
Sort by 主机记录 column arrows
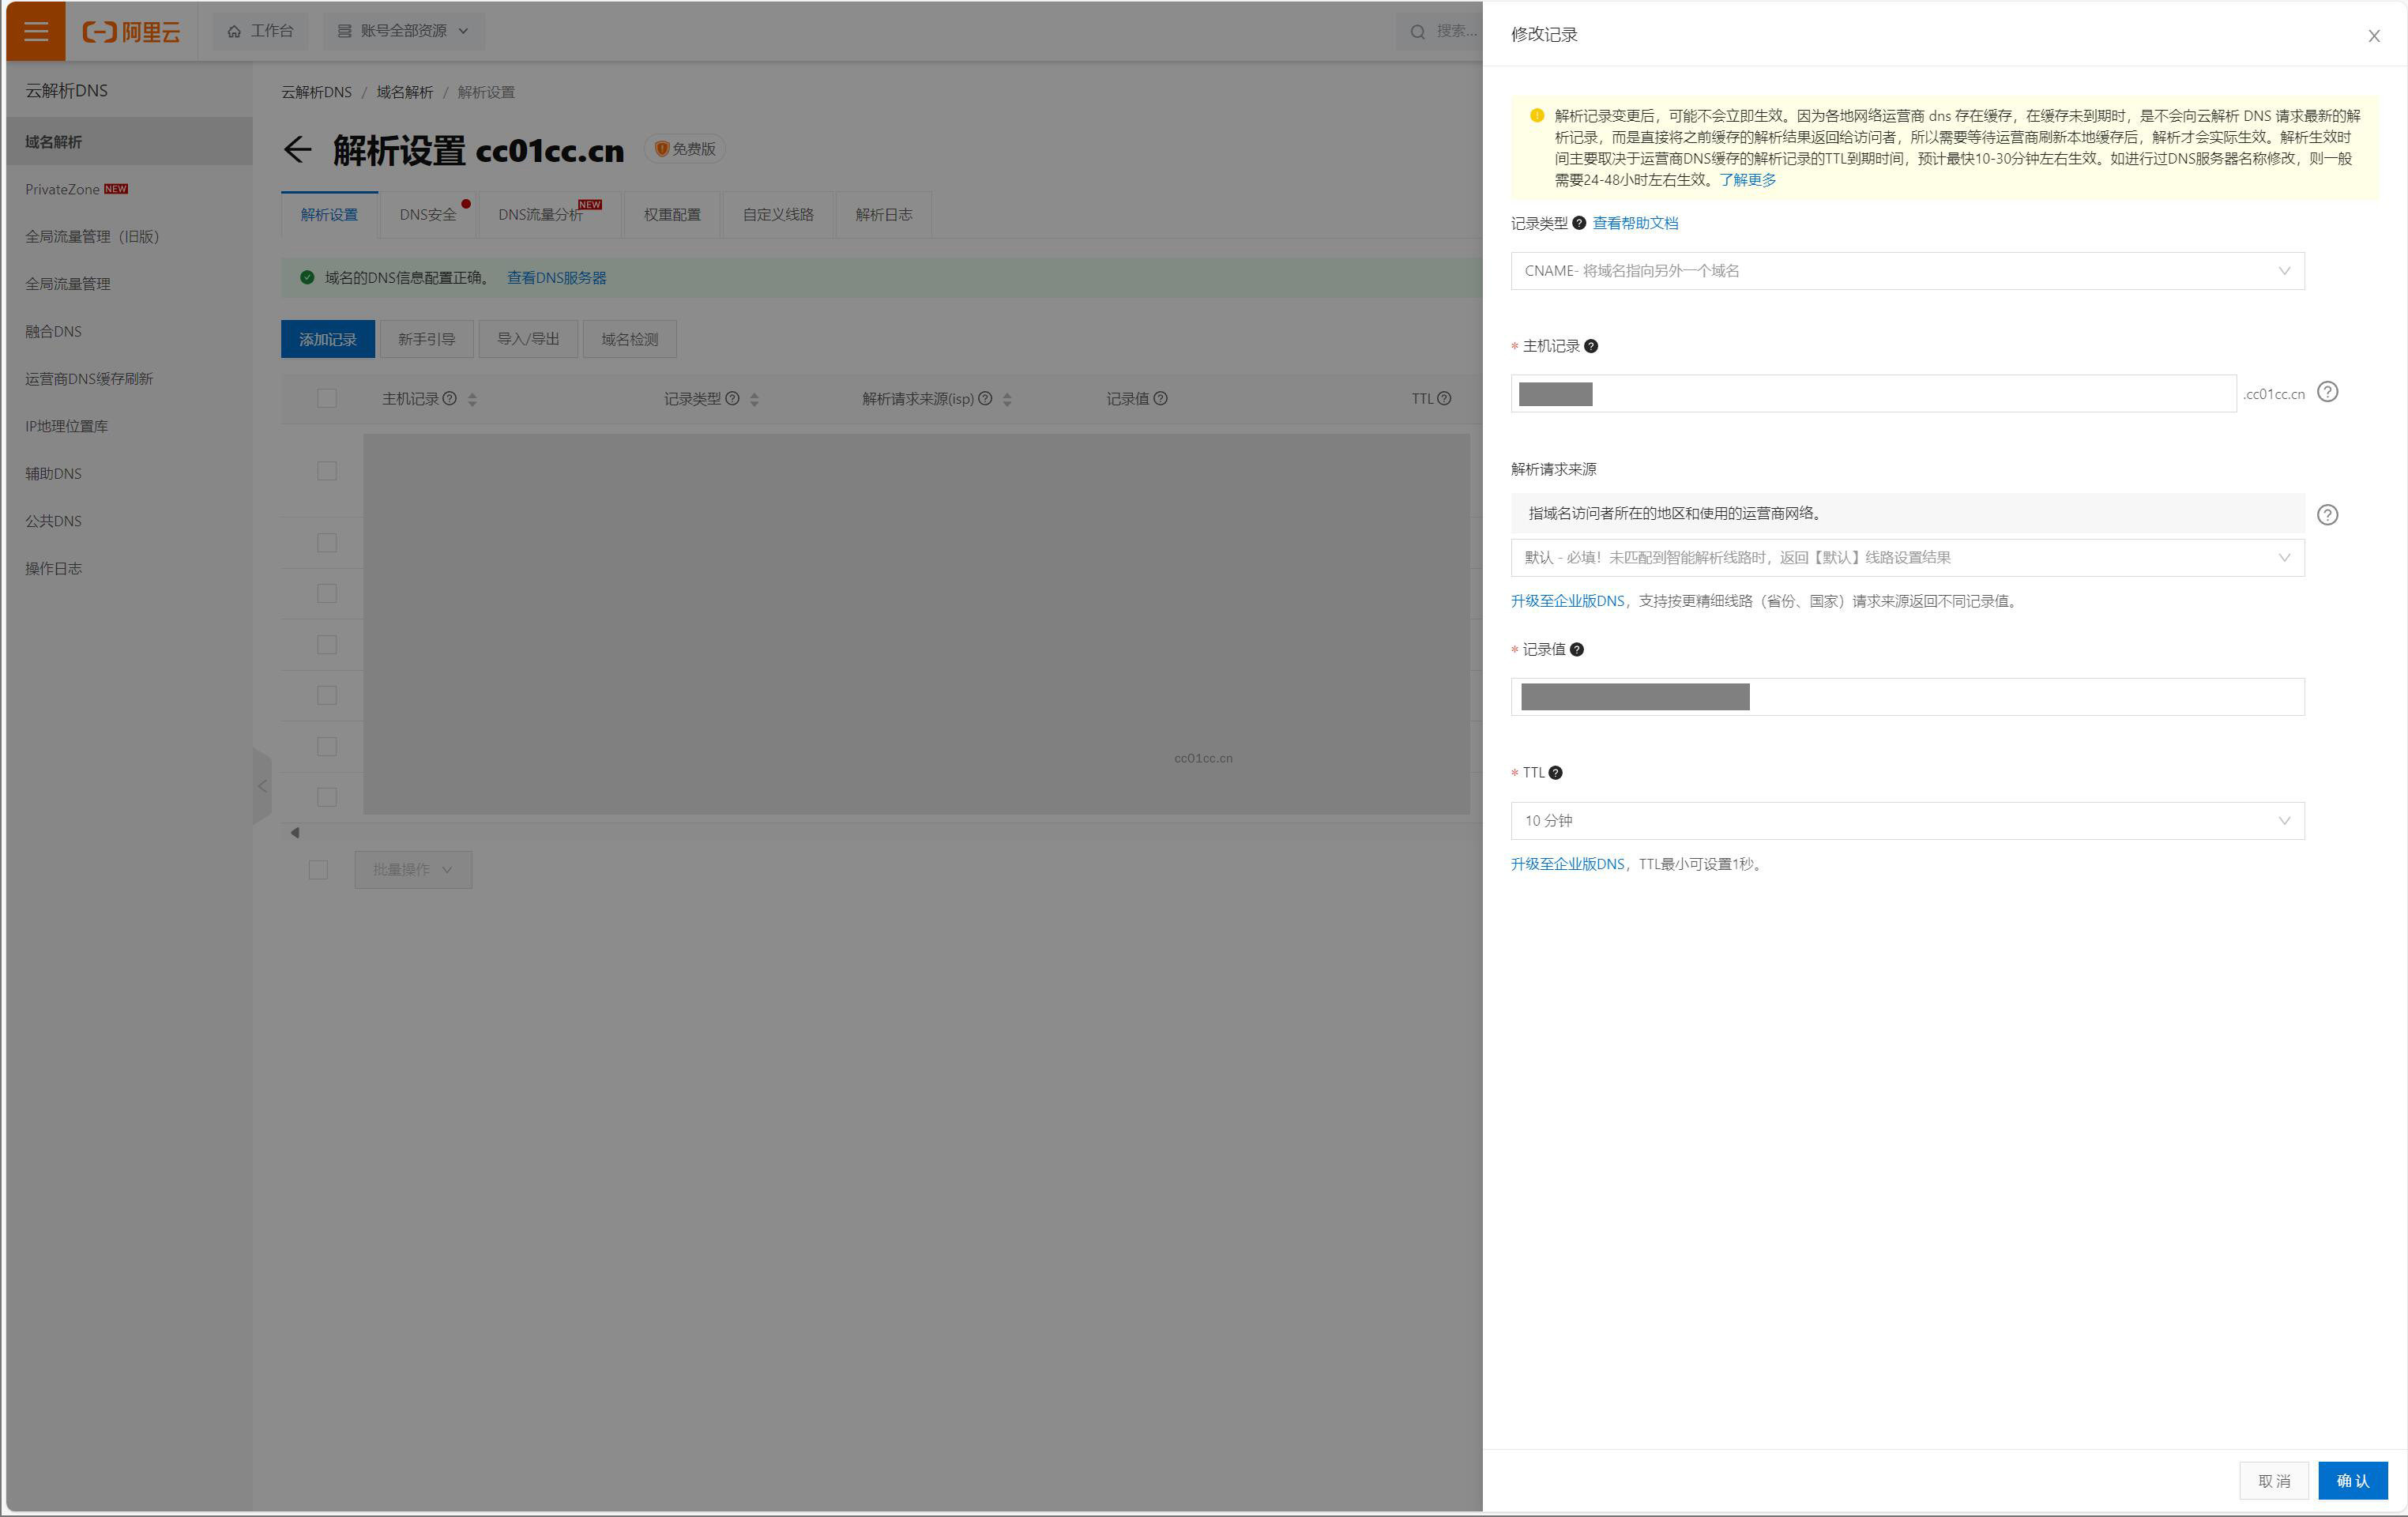coord(472,400)
